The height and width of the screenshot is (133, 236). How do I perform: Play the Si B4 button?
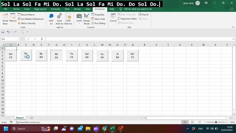coord(117,56)
